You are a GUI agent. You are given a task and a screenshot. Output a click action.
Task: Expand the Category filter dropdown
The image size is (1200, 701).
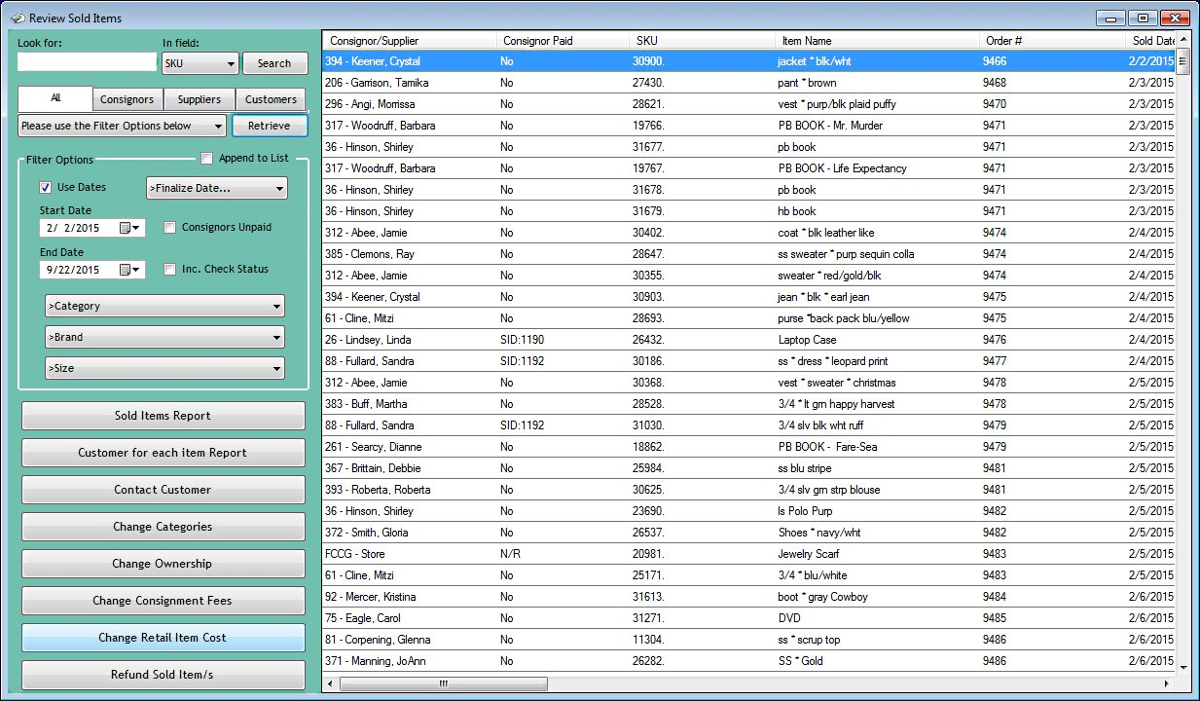pyautogui.click(x=164, y=307)
